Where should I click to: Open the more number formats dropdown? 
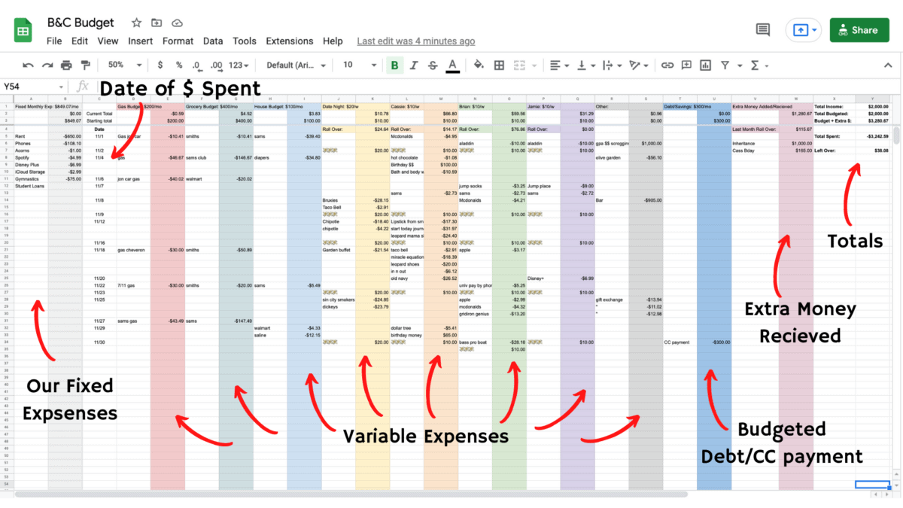pos(239,65)
